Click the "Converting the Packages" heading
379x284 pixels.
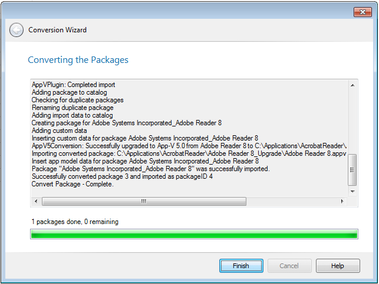(x=78, y=60)
